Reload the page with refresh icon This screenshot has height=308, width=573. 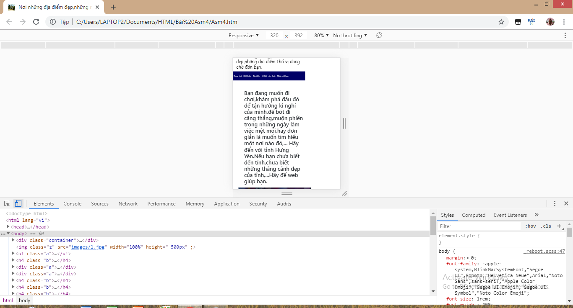point(36,22)
